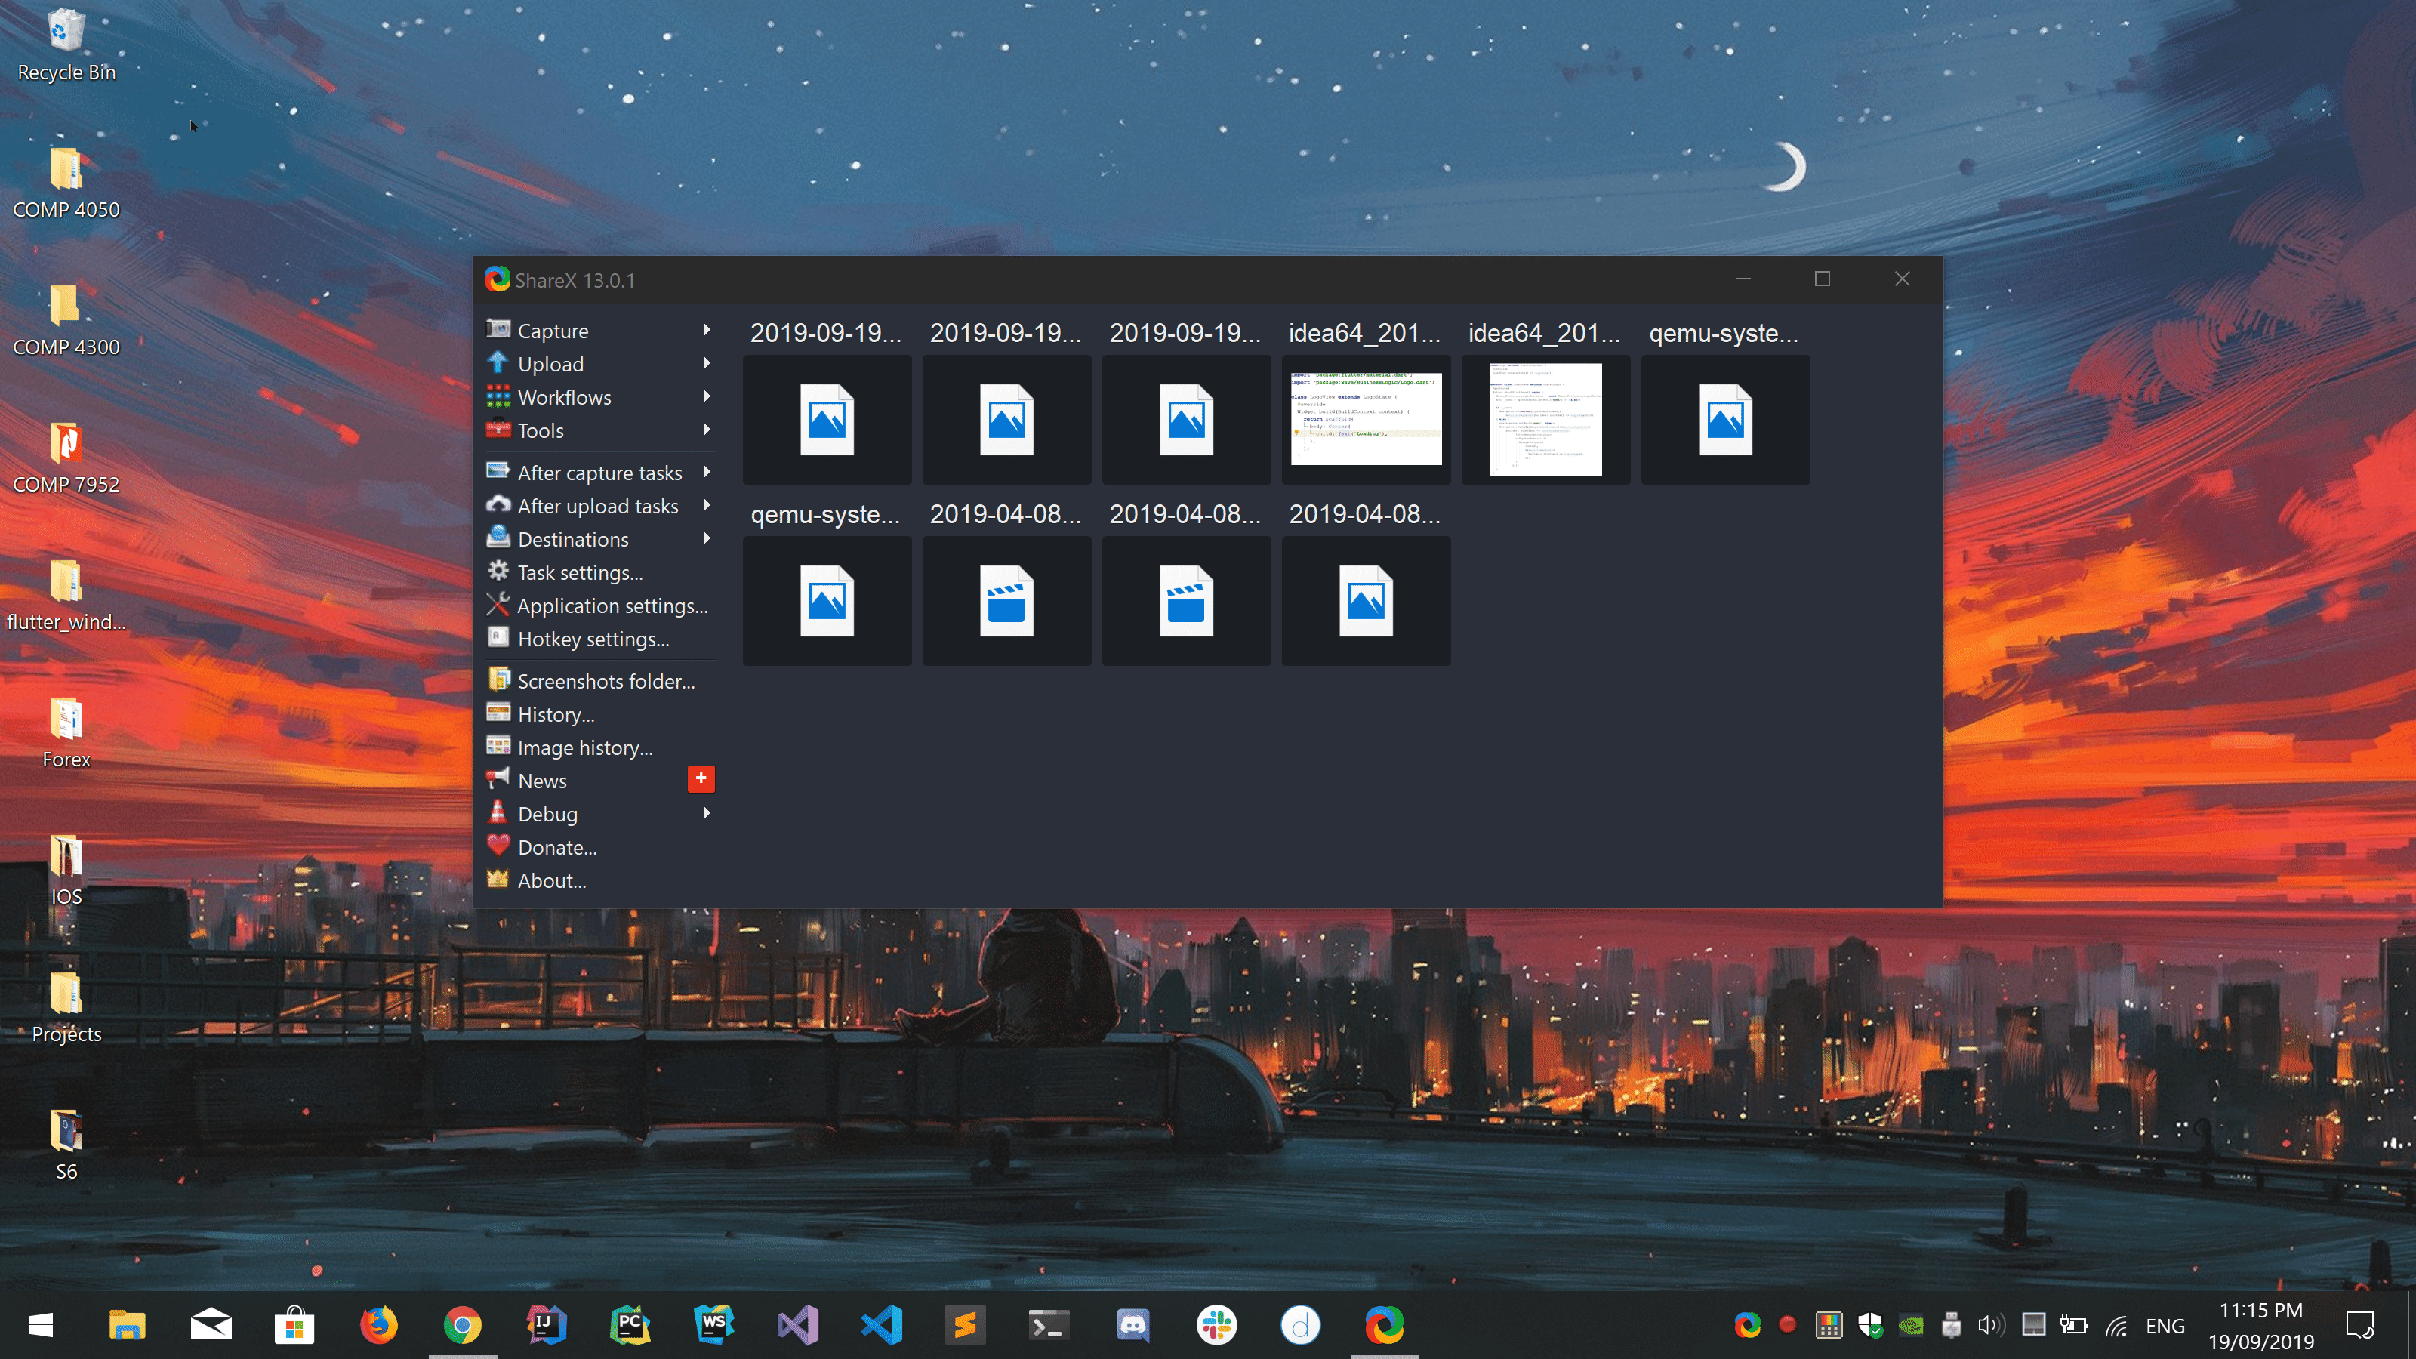The width and height of the screenshot is (2416, 1359).
Task: Open the Tools menu
Action: (541, 430)
